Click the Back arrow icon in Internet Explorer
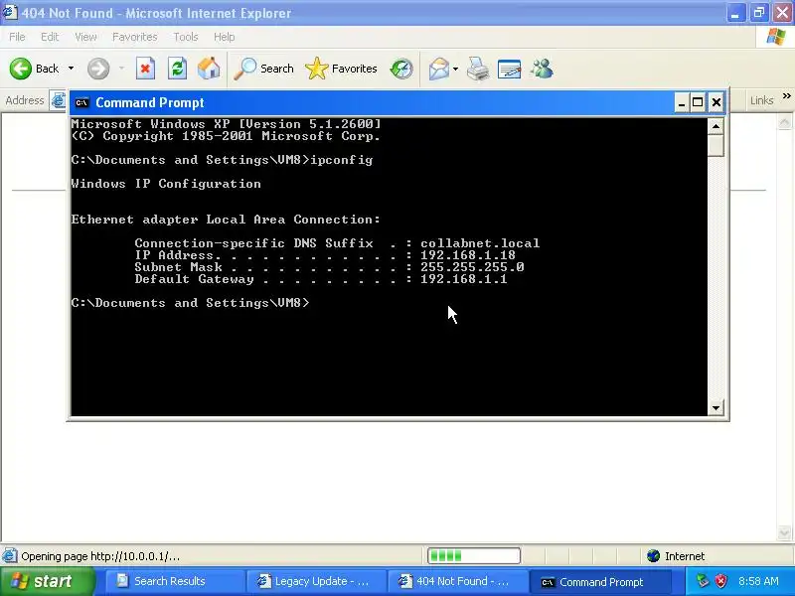The image size is (795, 596). (21, 69)
